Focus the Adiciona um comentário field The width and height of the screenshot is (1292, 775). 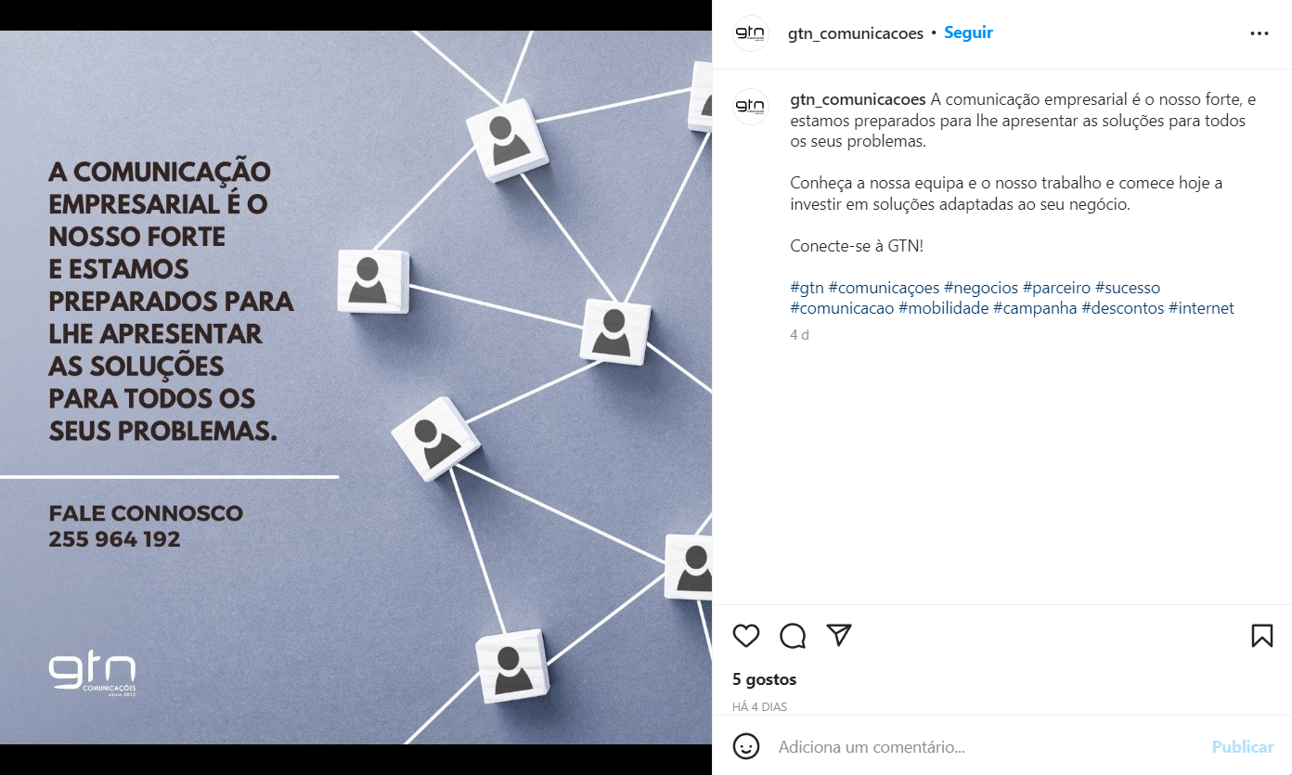988,746
